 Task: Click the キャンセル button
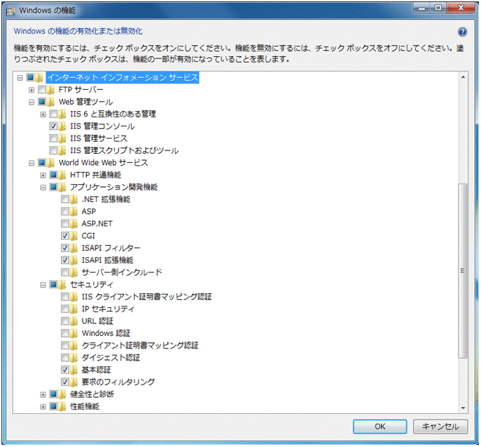click(440, 427)
